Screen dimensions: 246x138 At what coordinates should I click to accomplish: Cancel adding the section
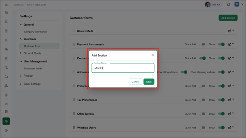coord(135,81)
